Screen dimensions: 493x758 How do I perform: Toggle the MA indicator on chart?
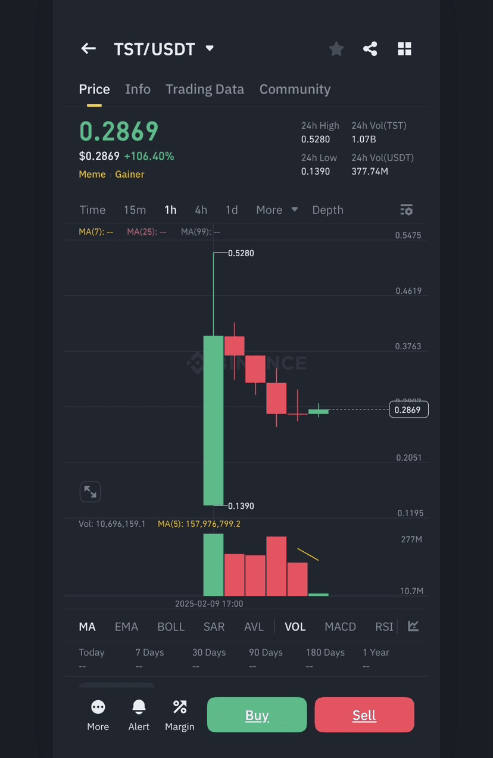click(88, 627)
